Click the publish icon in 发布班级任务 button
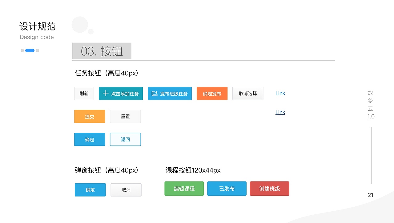Image resolution: width=394 pixels, height=223 pixels. pos(155,94)
